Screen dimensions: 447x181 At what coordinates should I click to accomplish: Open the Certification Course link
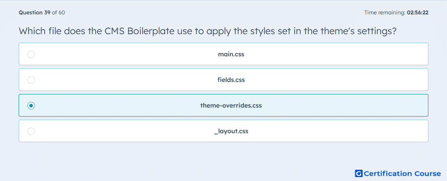[398, 173]
